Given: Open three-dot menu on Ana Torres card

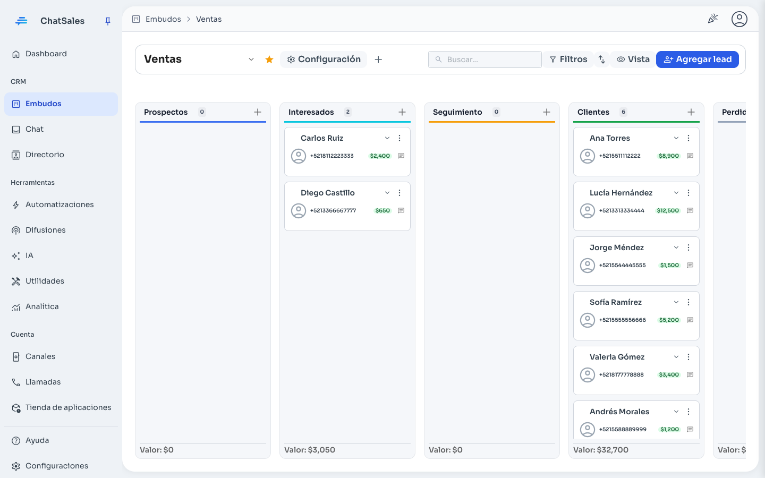Looking at the screenshot, I should pos(688,138).
